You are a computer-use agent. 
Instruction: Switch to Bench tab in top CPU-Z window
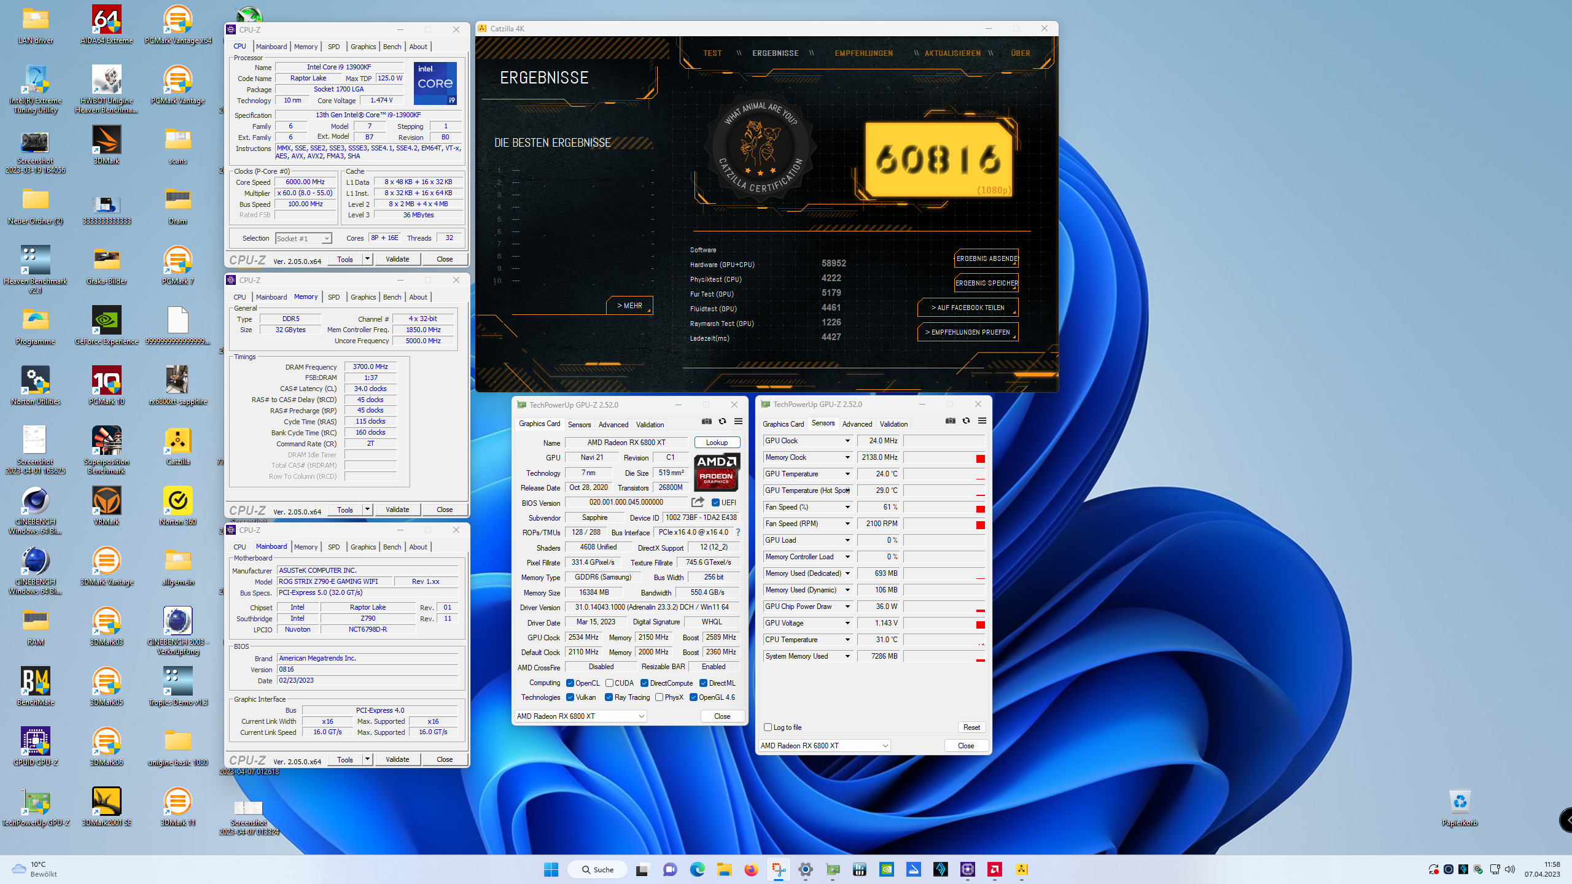pos(392,47)
